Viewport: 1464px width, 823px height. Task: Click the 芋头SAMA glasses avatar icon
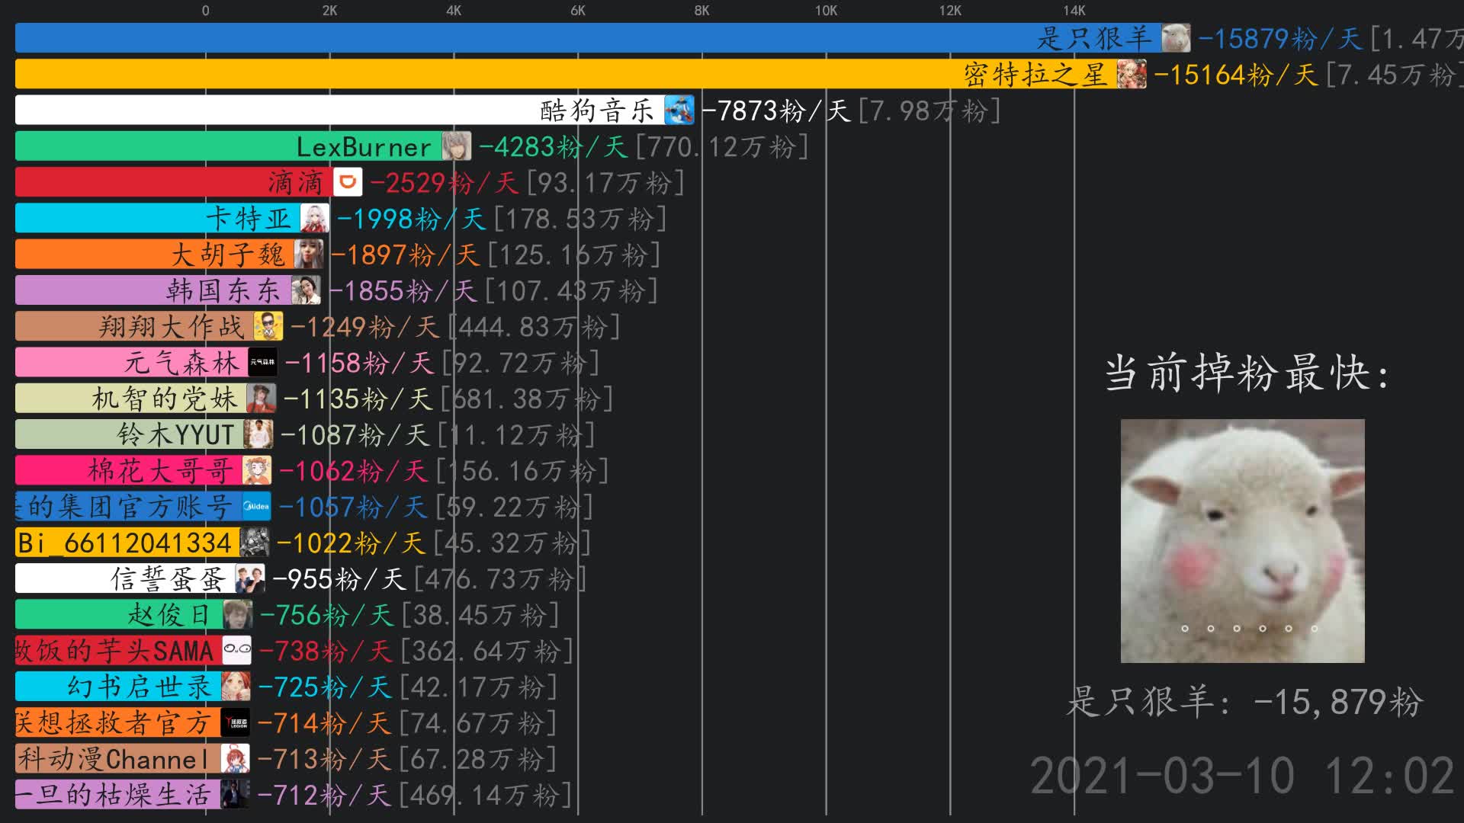(x=237, y=650)
